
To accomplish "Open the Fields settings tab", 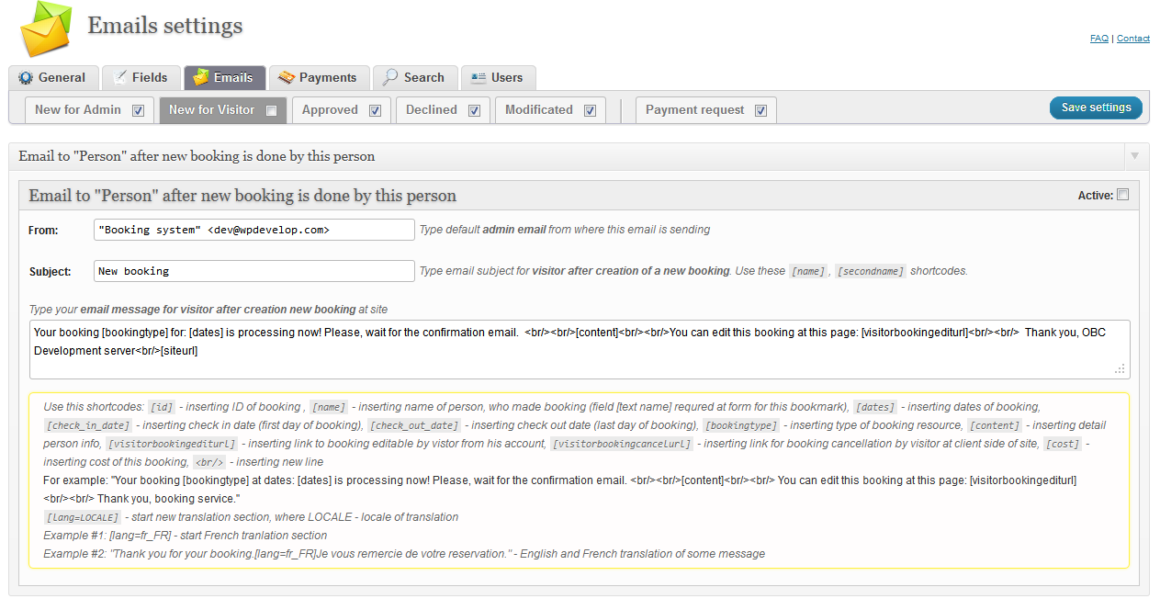I will (141, 78).
